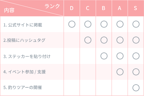144x96 pixels.
Task: Click the circle for ステッカーを貼り付け in rank B
Action: [x=104, y=56]
